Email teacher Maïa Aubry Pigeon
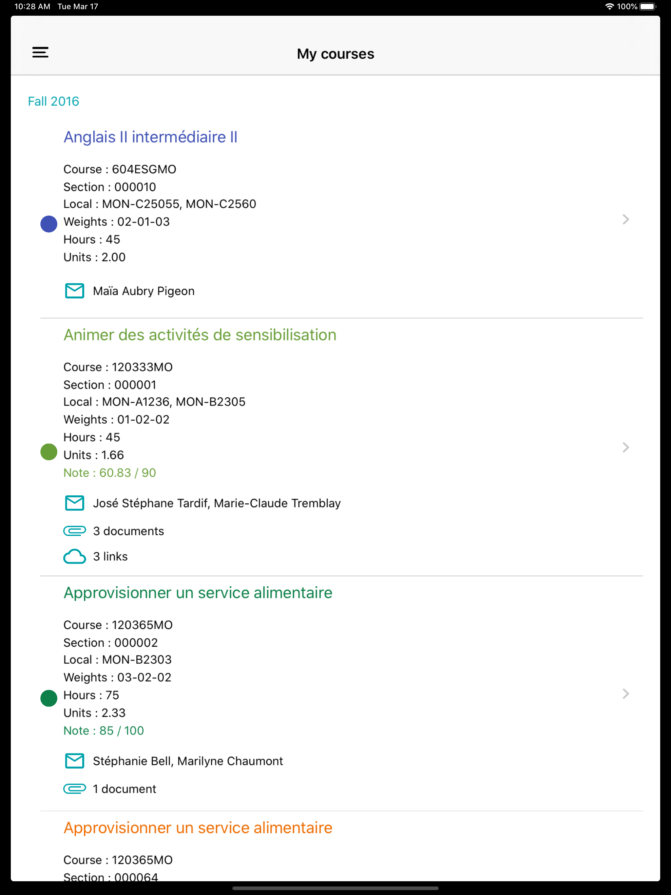 point(144,291)
